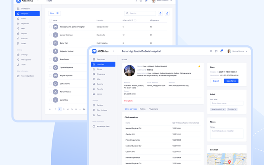Switch to the Physicians tab

pyautogui.click(x=153, y=109)
